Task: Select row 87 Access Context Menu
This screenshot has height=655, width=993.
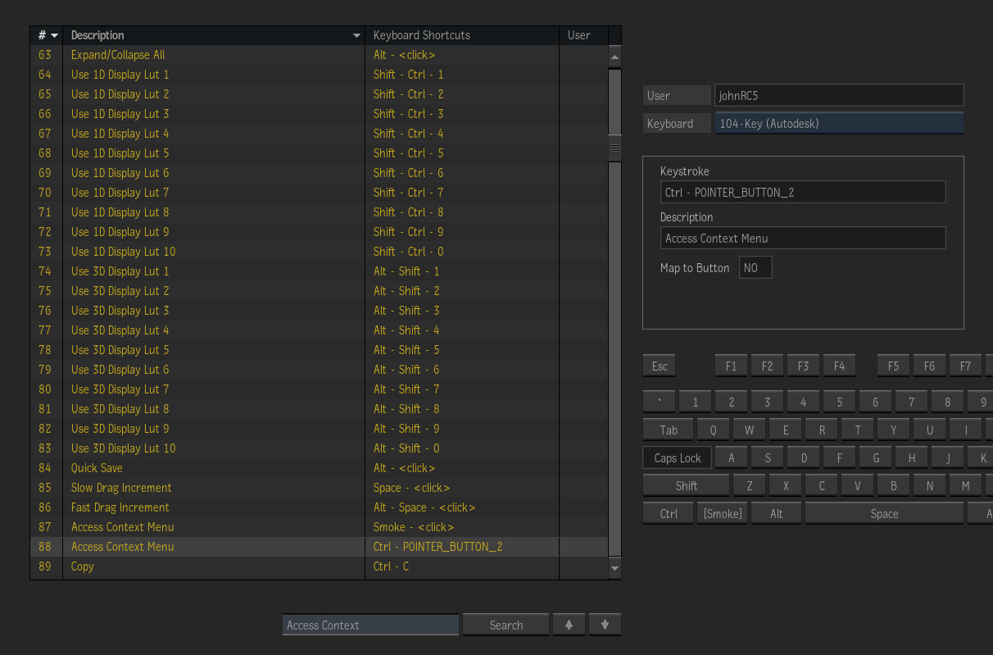Action: coord(320,527)
